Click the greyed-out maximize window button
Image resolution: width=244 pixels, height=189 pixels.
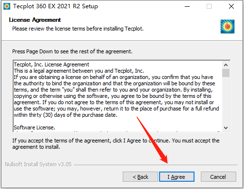coord(209,6)
